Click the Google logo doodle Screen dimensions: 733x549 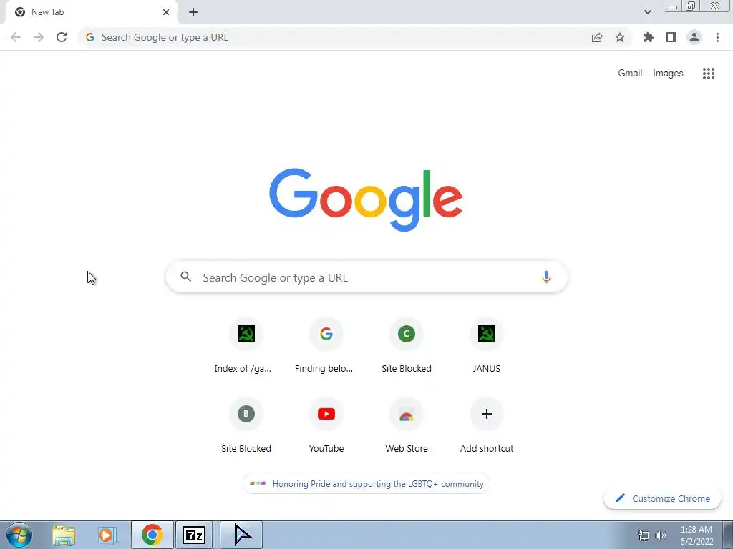pyautogui.click(x=366, y=200)
